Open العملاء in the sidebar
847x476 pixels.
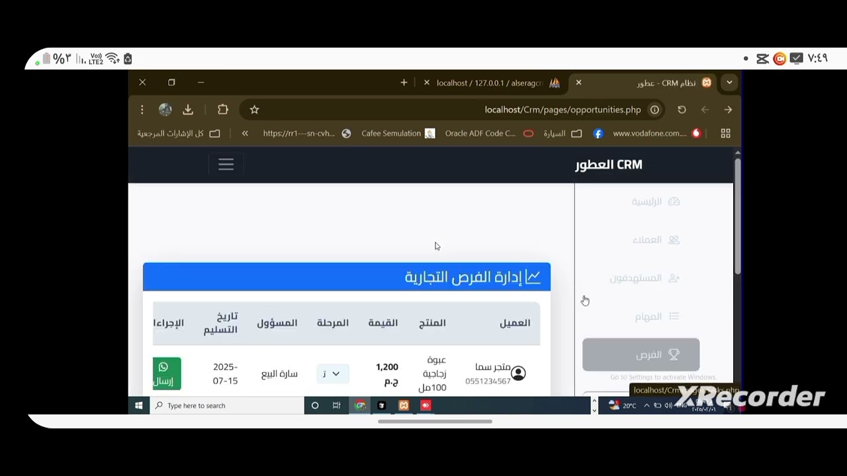pyautogui.click(x=655, y=240)
